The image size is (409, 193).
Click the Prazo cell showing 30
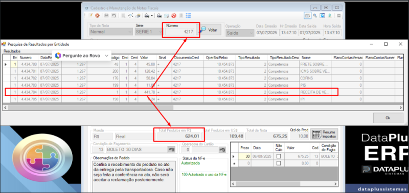(244, 156)
